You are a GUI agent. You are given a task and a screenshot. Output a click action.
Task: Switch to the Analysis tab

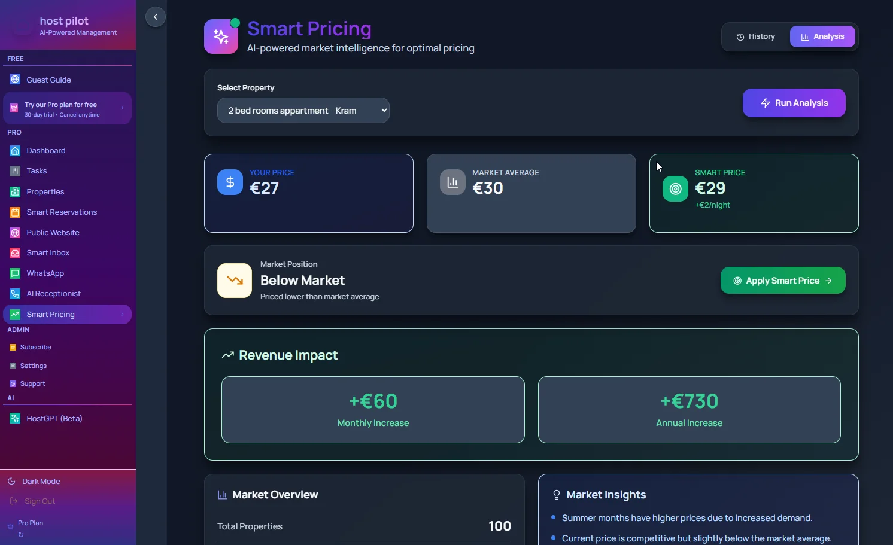(822, 36)
